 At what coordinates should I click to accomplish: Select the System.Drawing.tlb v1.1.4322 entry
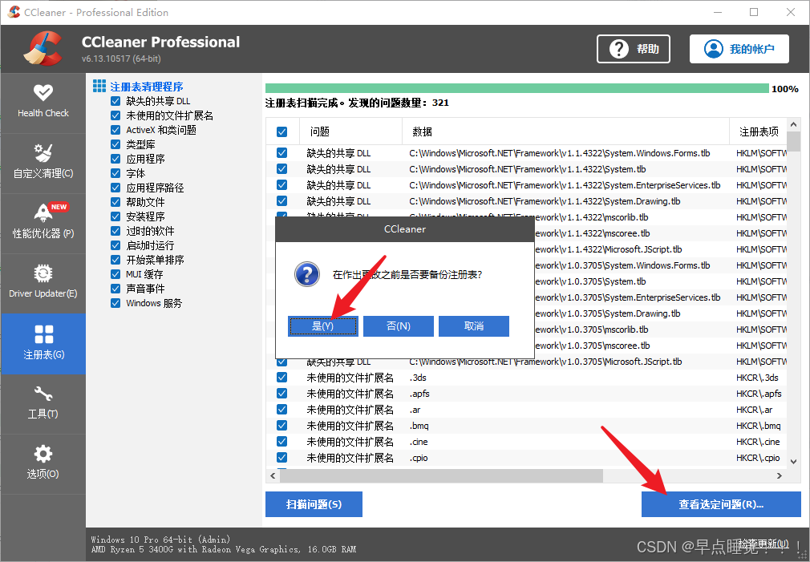point(545,201)
